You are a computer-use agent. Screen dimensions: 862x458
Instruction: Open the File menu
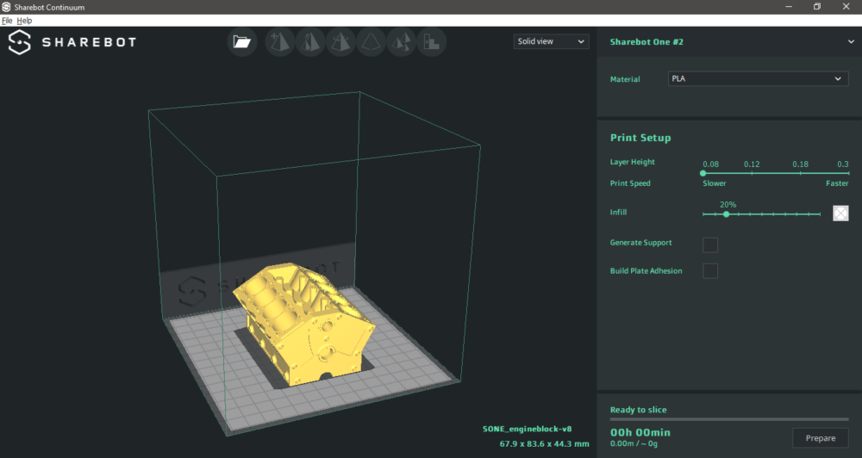(x=7, y=20)
